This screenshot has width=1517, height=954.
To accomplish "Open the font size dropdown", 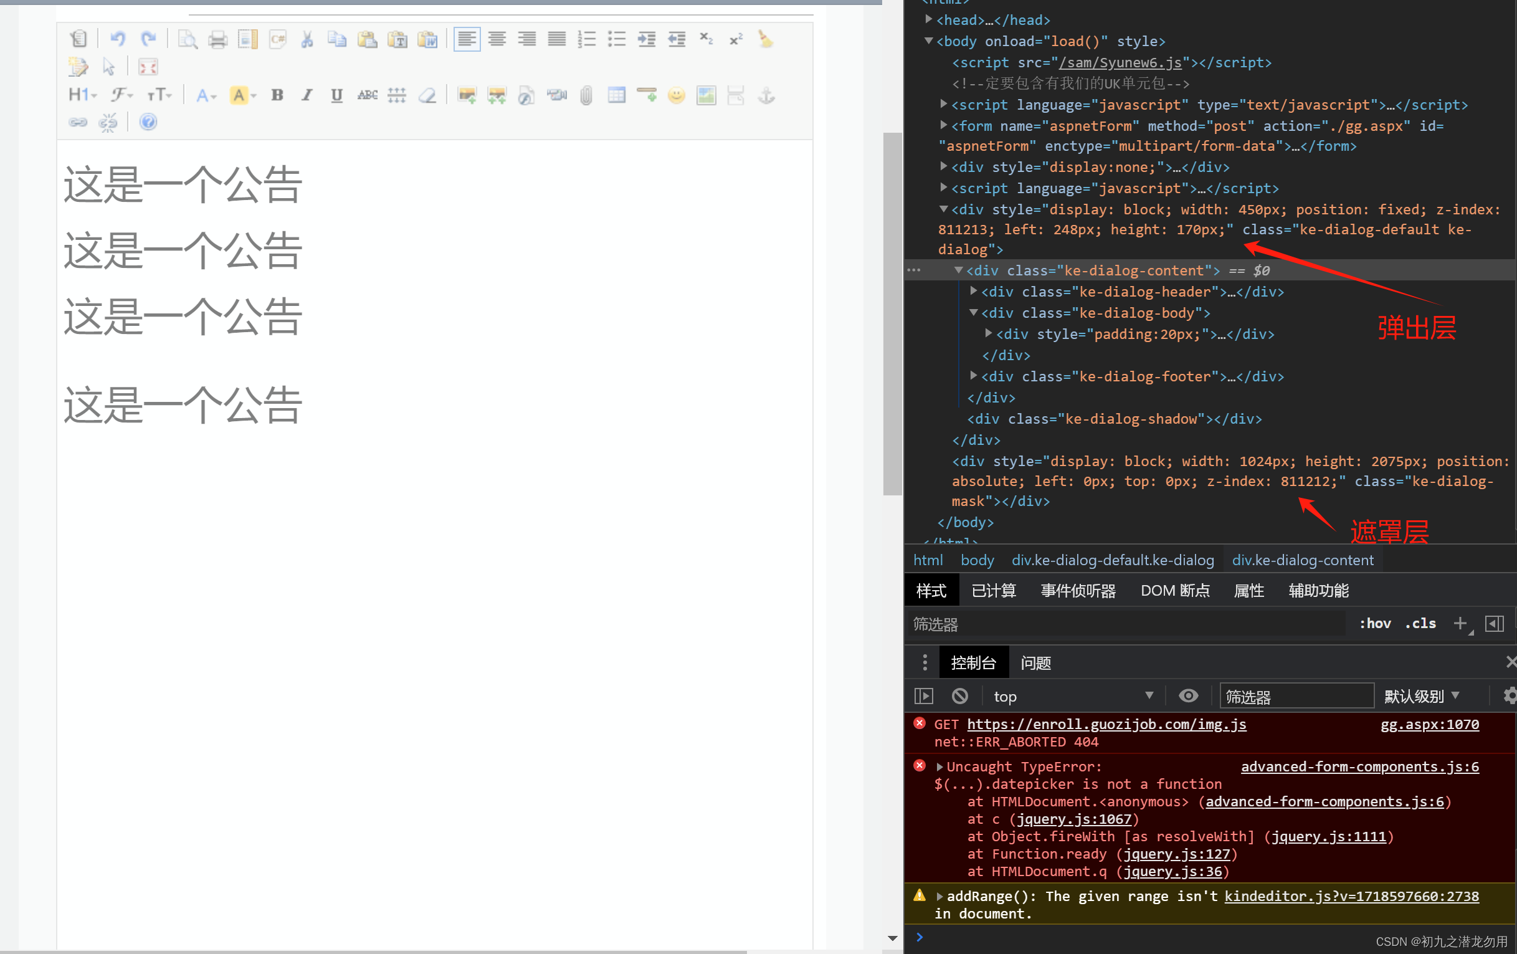I will [x=159, y=95].
